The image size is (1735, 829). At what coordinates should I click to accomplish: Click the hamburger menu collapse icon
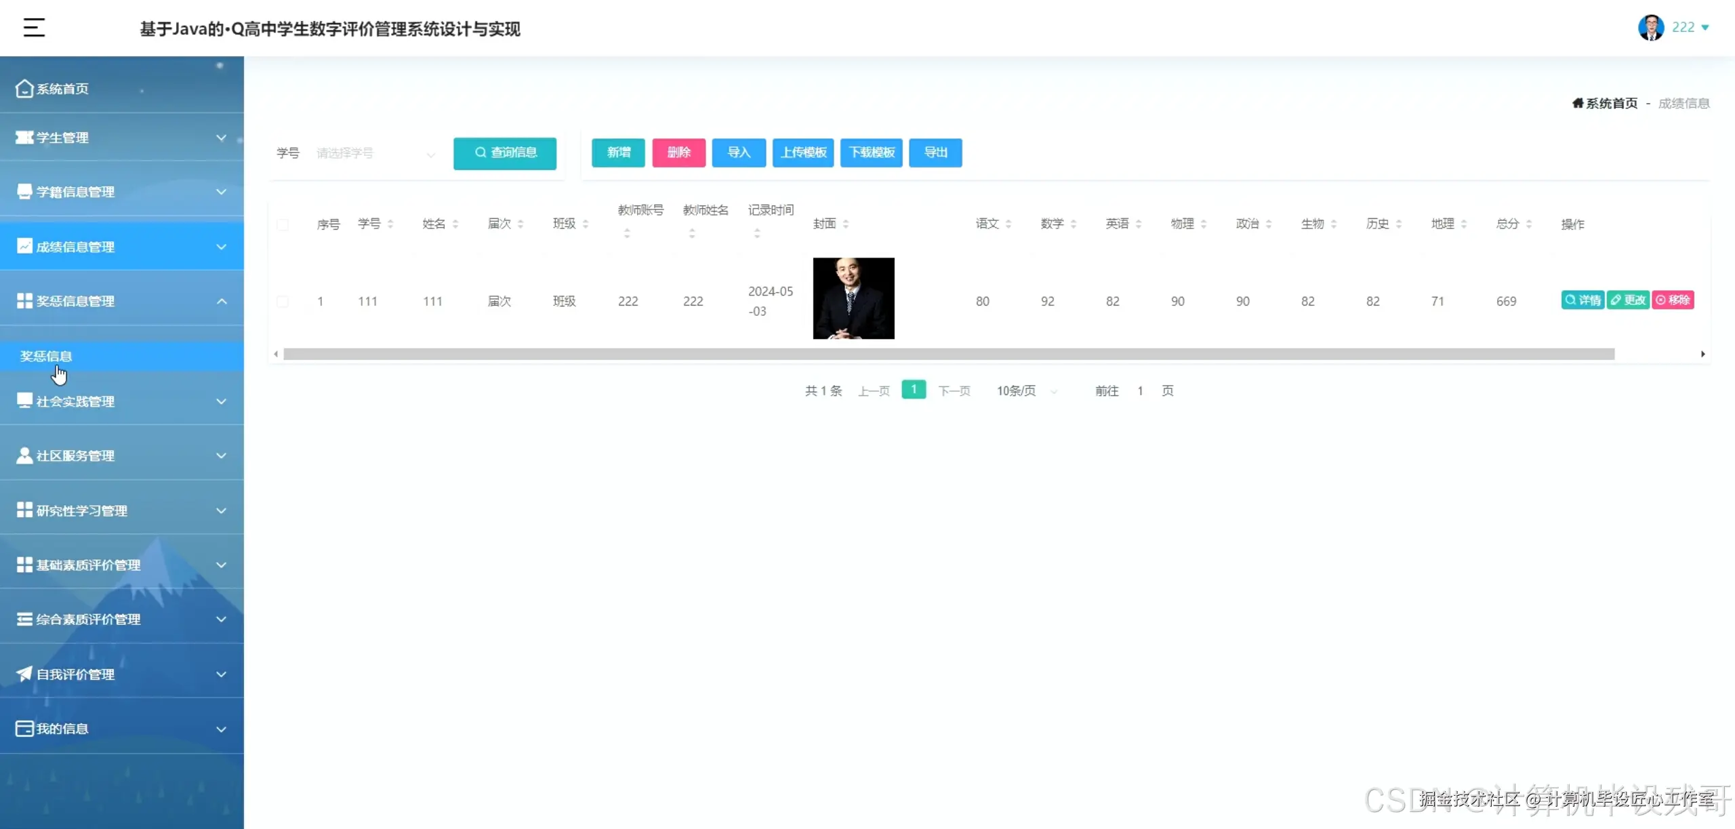click(x=34, y=27)
